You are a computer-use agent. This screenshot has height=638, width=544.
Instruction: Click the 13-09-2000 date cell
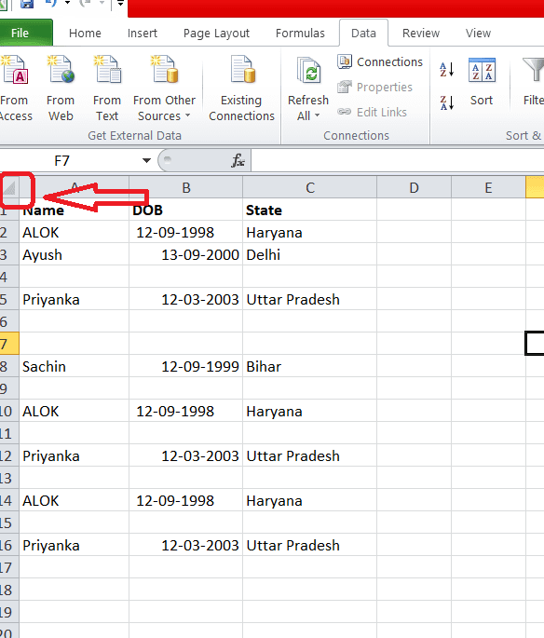click(186, 254)
